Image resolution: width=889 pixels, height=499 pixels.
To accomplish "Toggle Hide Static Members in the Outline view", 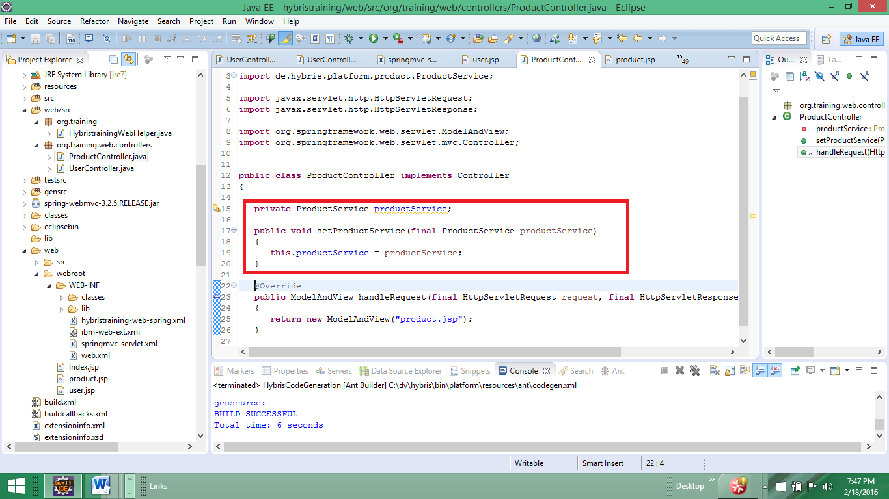I will click(834, 75).
